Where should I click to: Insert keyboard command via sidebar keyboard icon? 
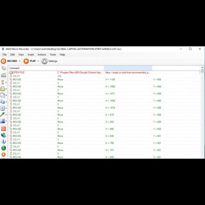(x=3, y=75)
